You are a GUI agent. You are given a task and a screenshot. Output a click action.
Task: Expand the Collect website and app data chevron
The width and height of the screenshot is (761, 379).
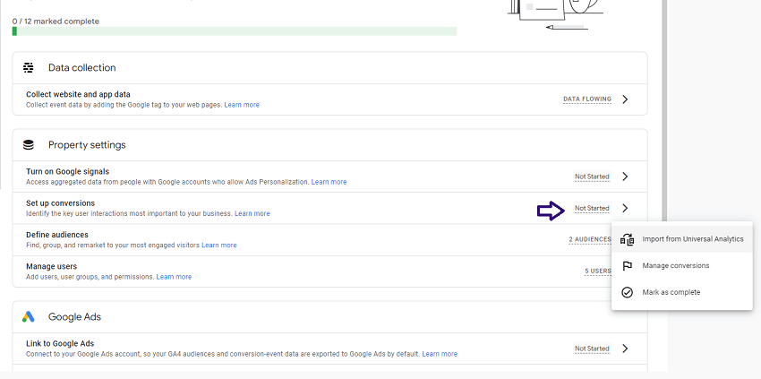pyautogui.click(x=625, y=99)
